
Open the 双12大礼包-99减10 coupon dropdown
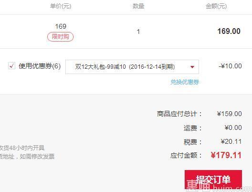[132, 67]
